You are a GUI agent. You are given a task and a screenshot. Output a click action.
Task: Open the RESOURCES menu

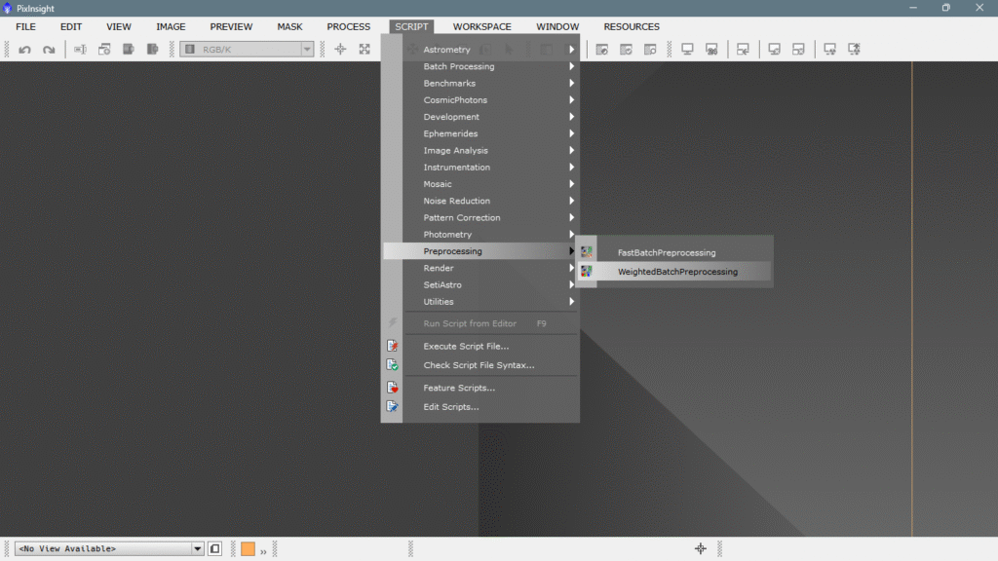click(x=632, y=26)
